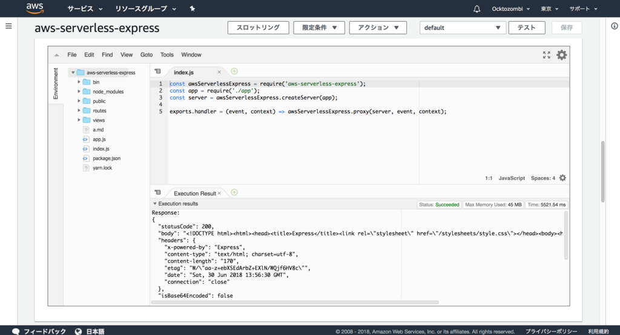Open the View menu

tap(127, 55)
